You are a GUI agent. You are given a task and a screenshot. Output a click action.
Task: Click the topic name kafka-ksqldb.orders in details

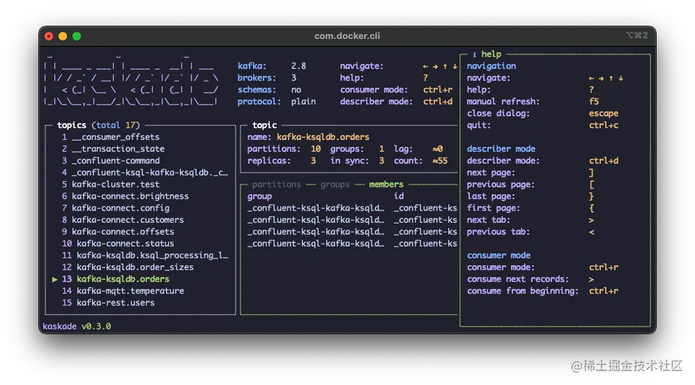click(323, 137)
